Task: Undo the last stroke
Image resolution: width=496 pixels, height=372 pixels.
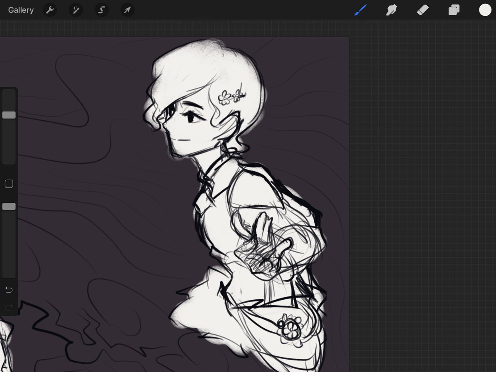Action: click(x=9, y=290)
